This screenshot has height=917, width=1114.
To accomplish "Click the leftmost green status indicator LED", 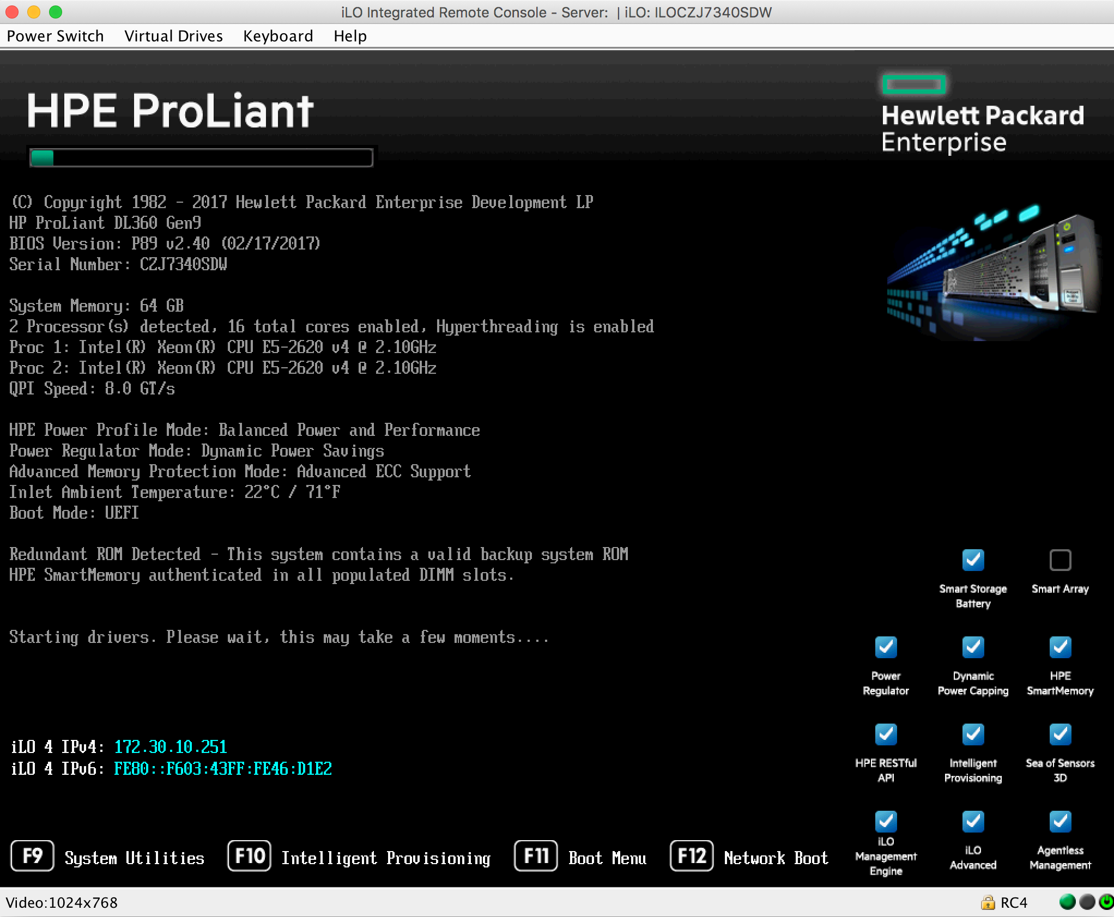I will pyautogui.click(x=1067, y=902).
